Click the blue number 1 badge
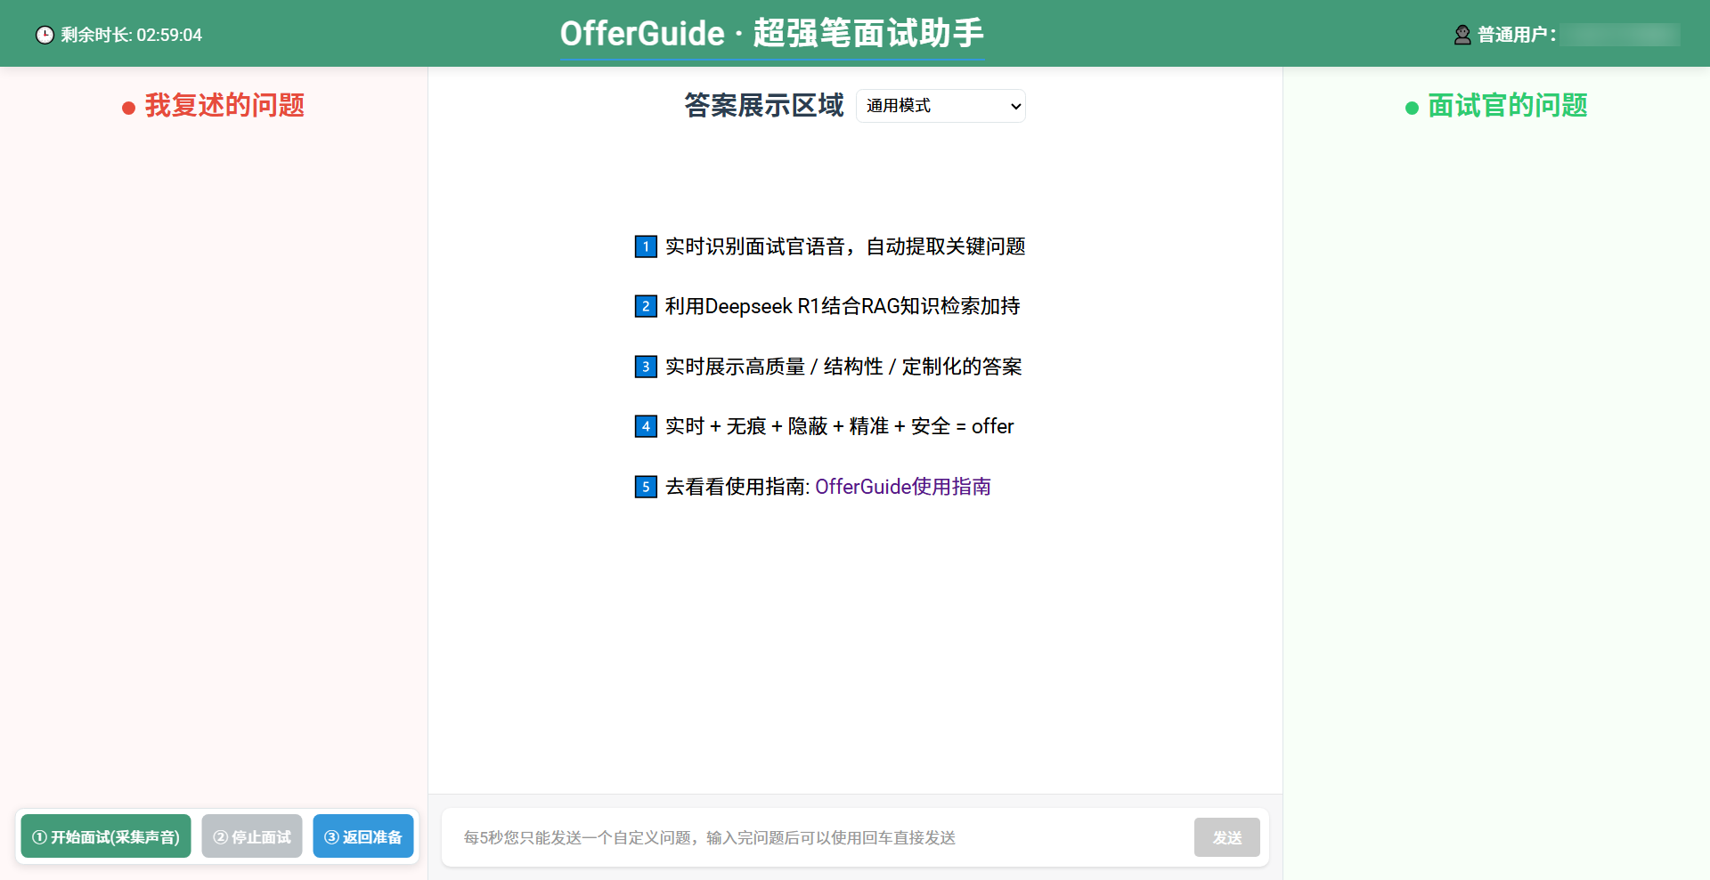Screen dimensions: 1710x880 tap(646, 246)
